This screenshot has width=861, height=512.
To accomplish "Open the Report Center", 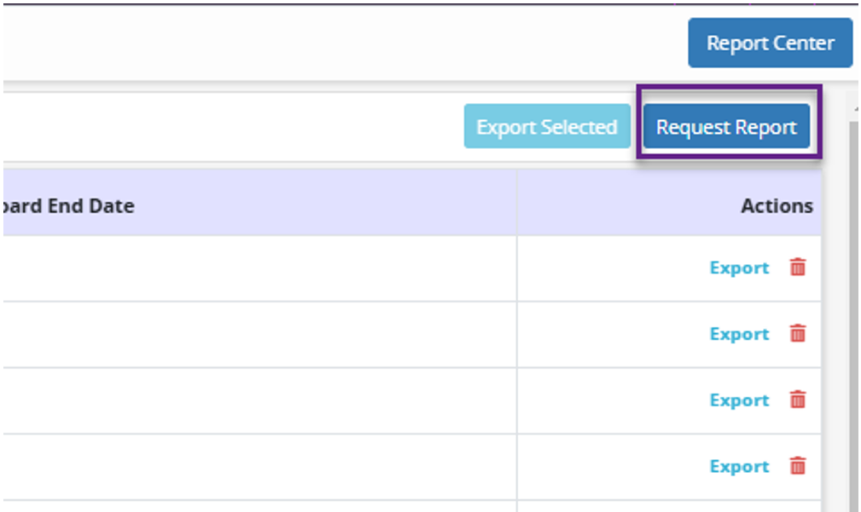I will pyautogui.click(x=770, y=43).
